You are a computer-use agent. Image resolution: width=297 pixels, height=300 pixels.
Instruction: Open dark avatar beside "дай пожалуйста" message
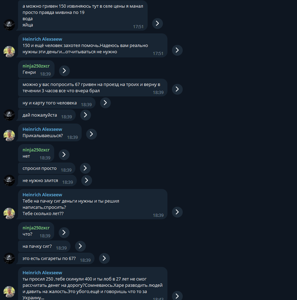[9, 115]
